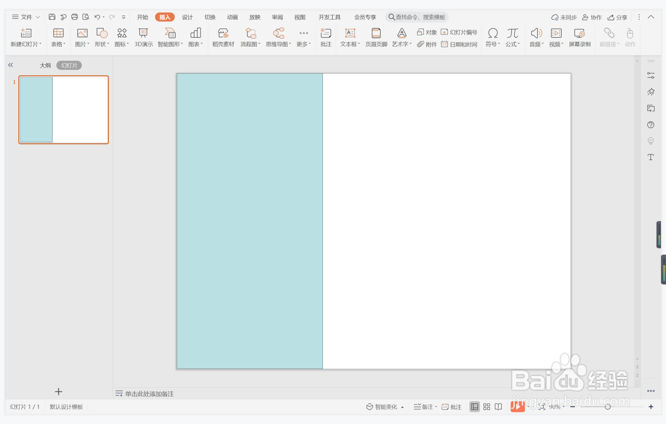Switch to the 设计 ribbon tab
This screenshot has width=666, height=424.
click(x=187, y=17)
